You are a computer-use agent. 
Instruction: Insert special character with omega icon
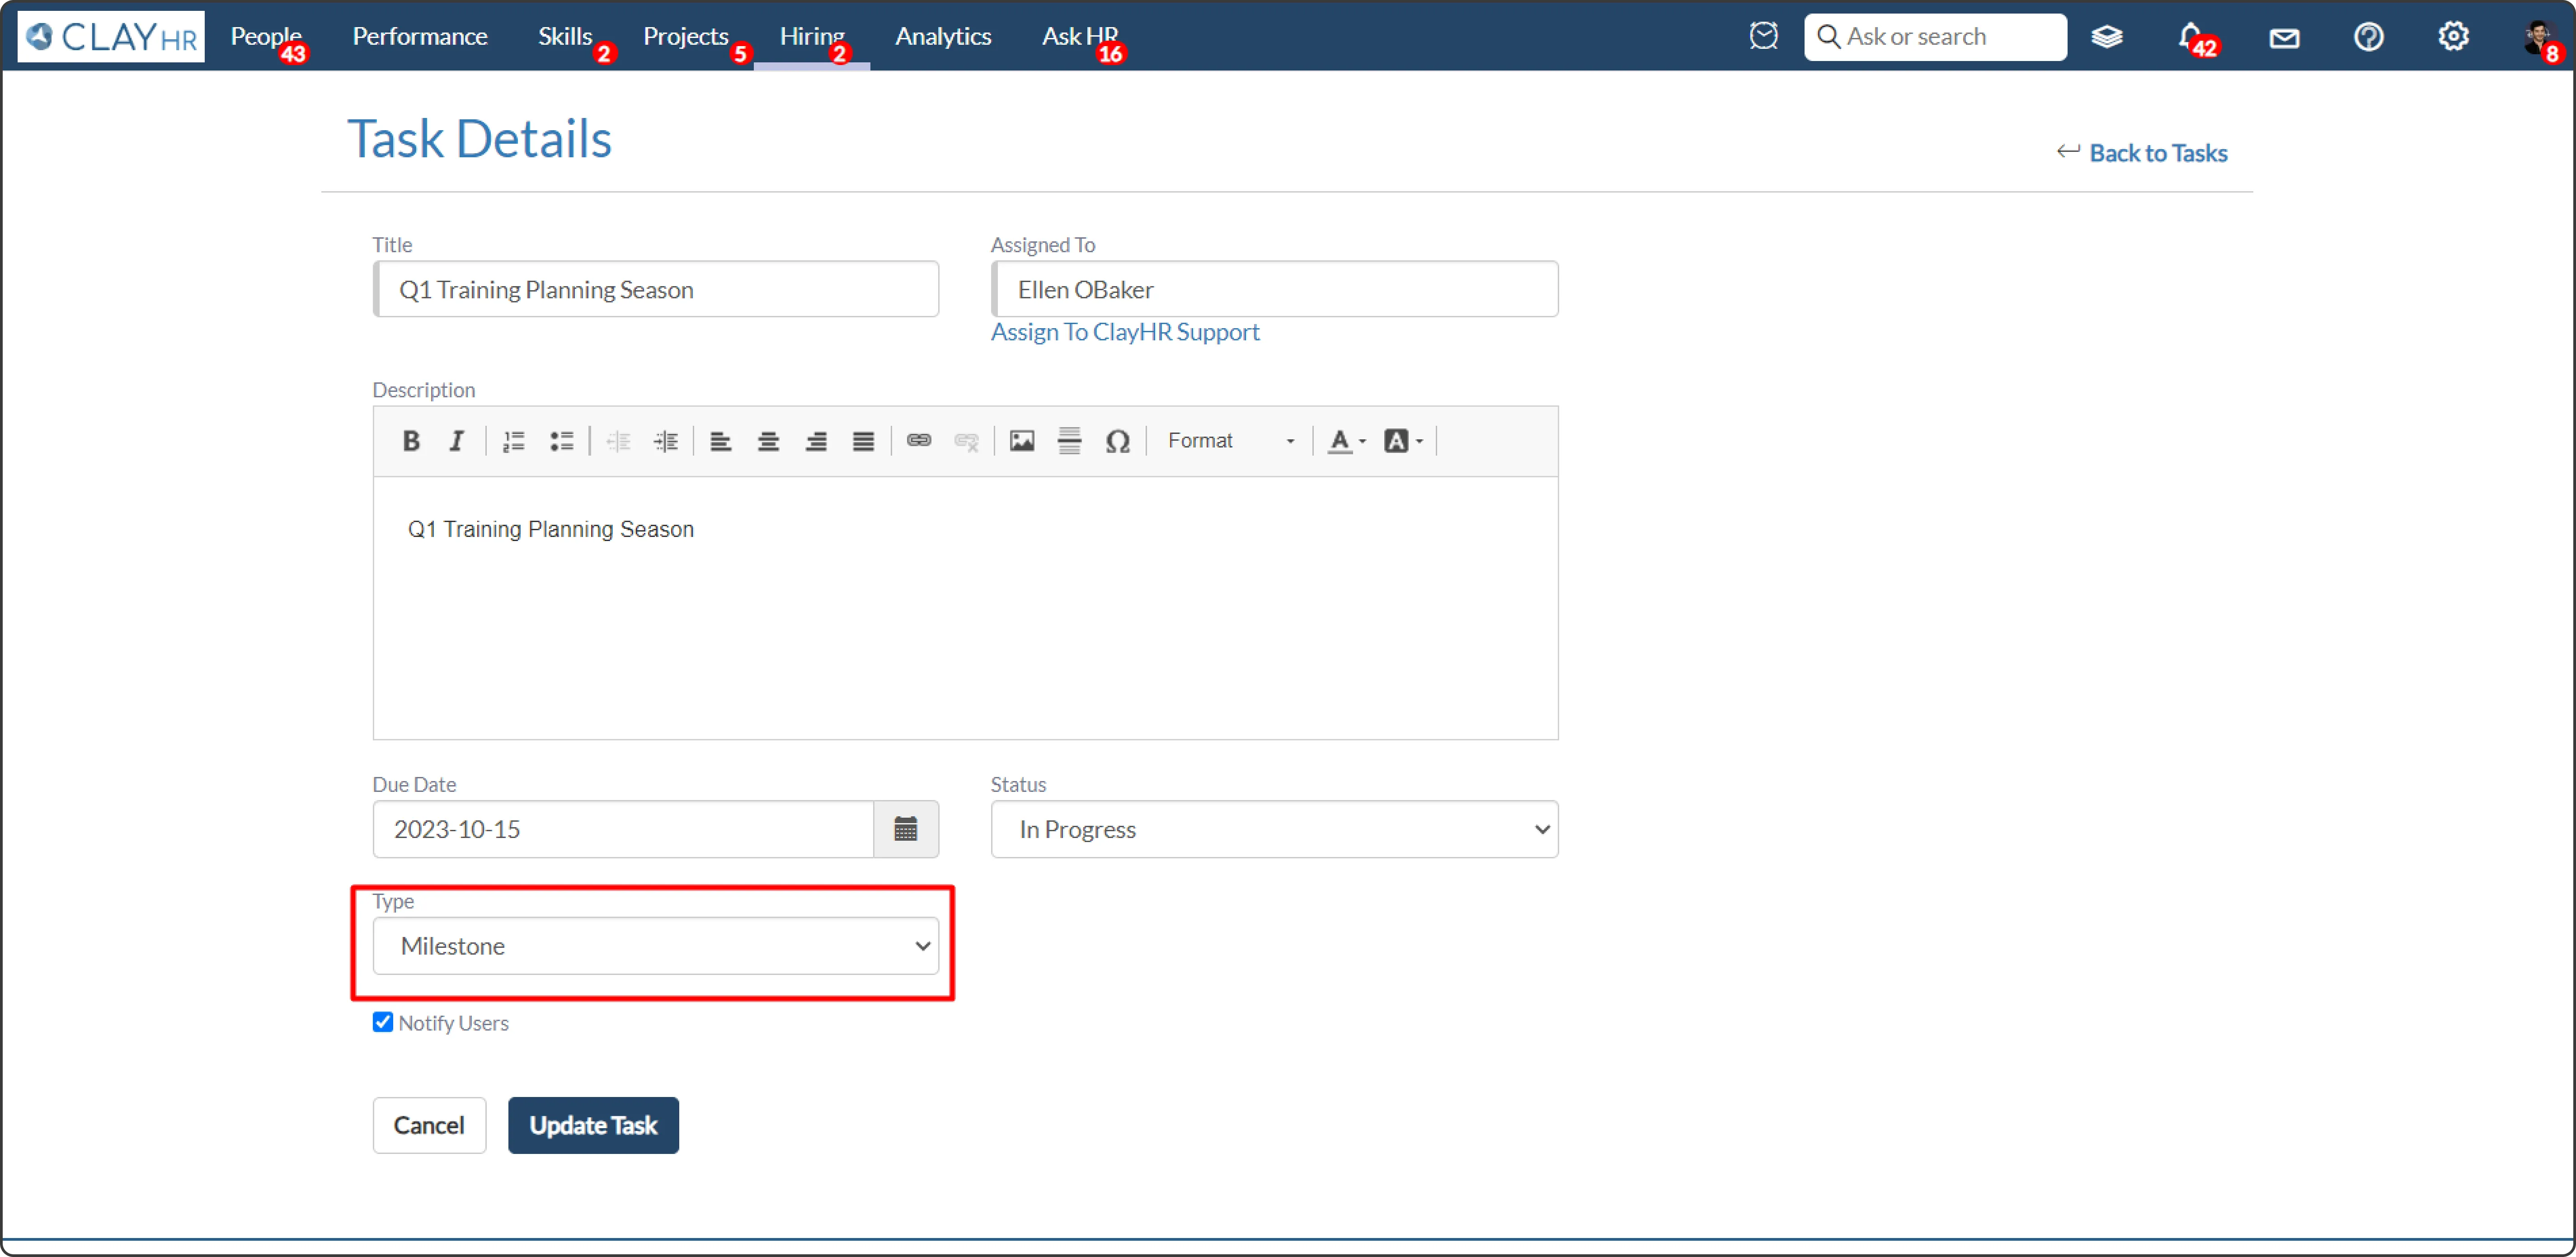pyautogui.click(x=1117, y=441)
